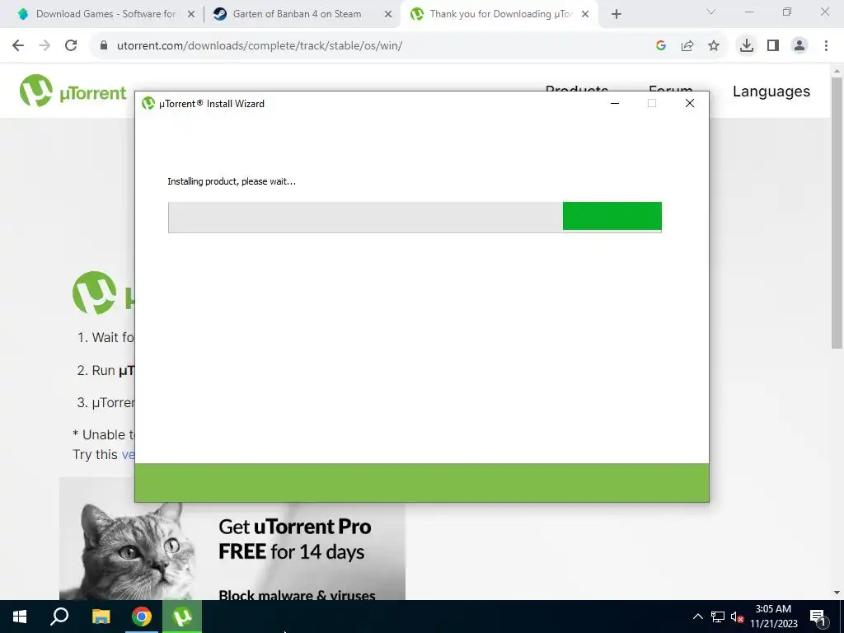Open Chrome downloads icon
The height and width of the screenshot is (633, 844).
(x=747, y=46)
